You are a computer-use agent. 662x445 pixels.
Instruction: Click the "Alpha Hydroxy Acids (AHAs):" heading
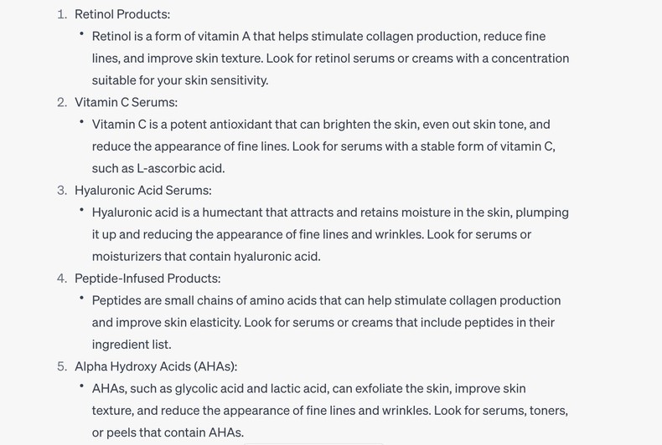pos(156,366)
